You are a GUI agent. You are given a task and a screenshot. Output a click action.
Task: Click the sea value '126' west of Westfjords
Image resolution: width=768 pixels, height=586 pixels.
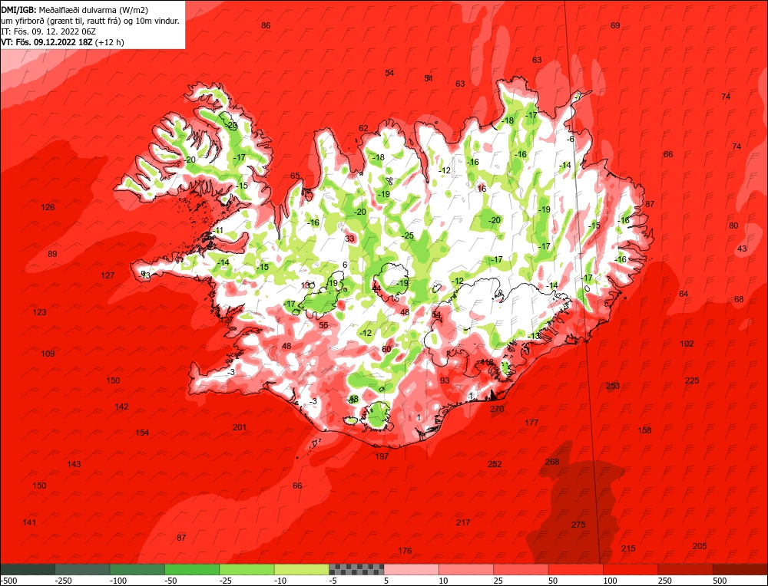[x=48, y=207]
